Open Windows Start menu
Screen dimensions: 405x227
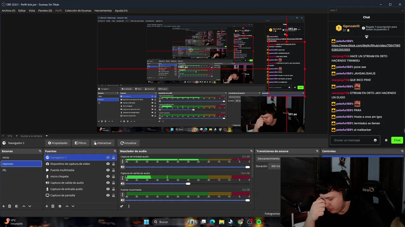(146, 222)
